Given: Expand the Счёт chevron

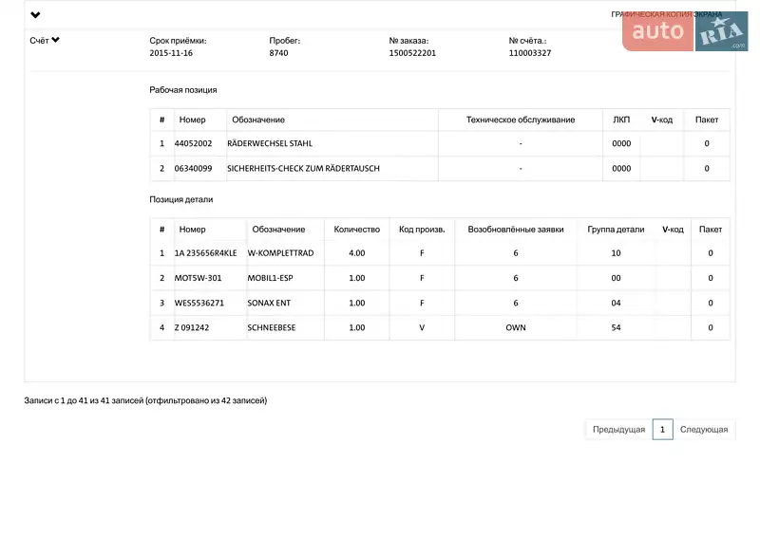Looking at the screenshot, I should tap(56, 40).
